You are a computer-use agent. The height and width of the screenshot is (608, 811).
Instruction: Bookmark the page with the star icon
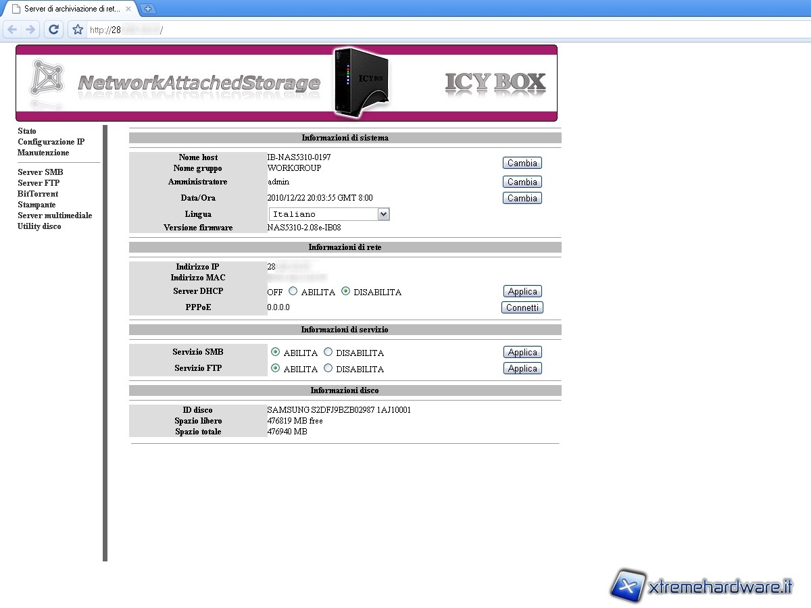tap(78, 30)
